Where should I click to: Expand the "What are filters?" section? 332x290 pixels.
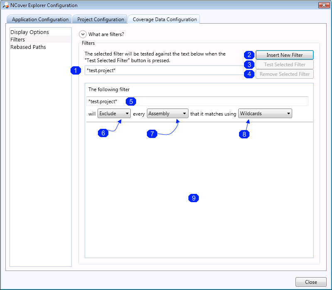(83, 34)
